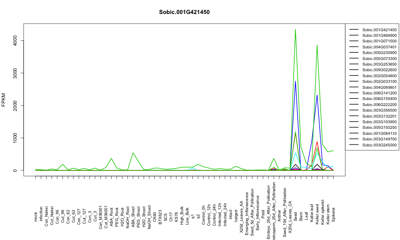Click legend label Sobic.005G230900

coord(379,53)
